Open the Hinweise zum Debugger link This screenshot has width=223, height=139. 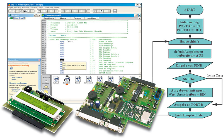click(x=18, y=83)
